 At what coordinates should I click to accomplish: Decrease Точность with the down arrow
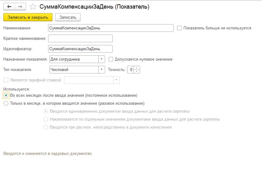(137, 71)
